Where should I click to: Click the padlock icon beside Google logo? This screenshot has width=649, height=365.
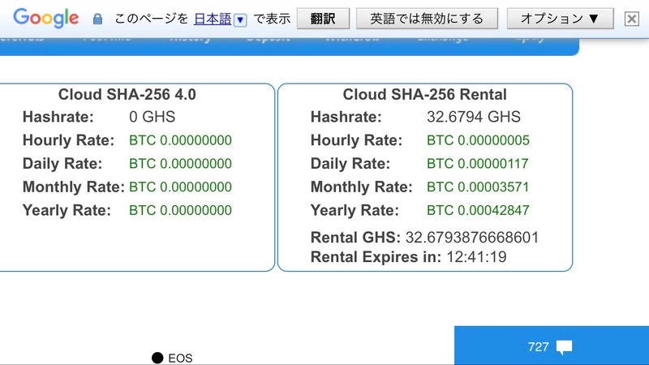click(98, 19)
